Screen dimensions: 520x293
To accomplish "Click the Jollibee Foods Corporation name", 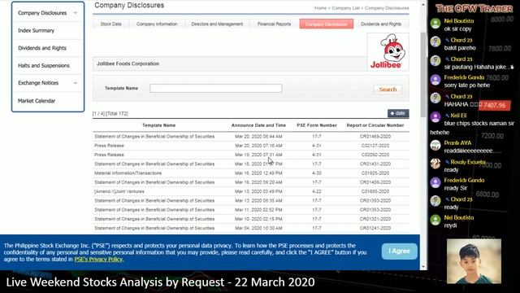I will pos(128,63).
